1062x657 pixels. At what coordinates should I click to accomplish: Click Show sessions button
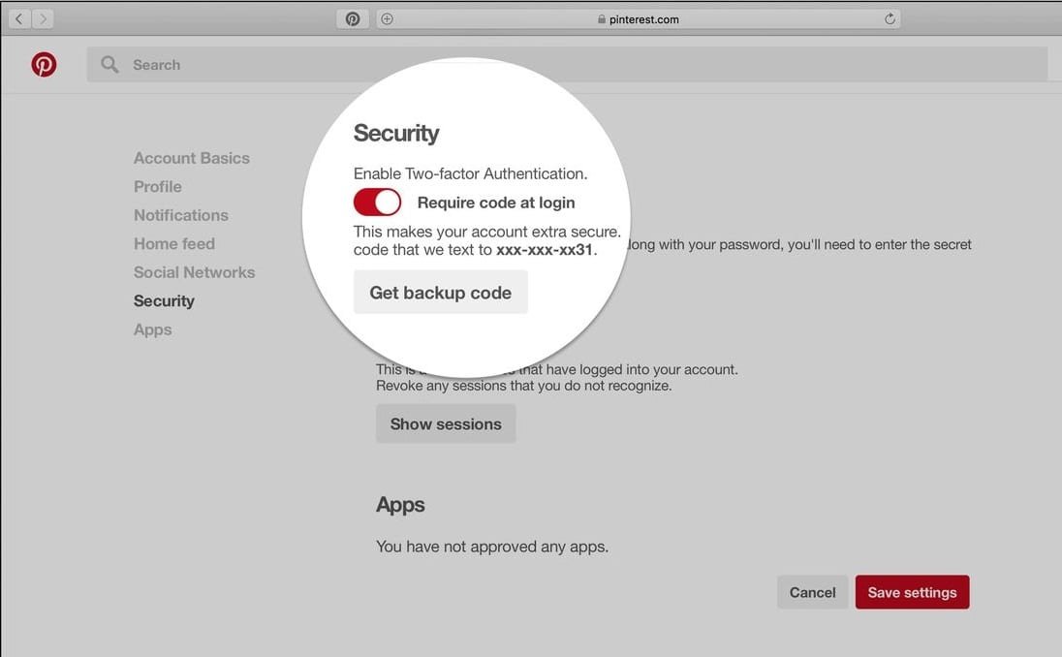(x=446, y=424)
